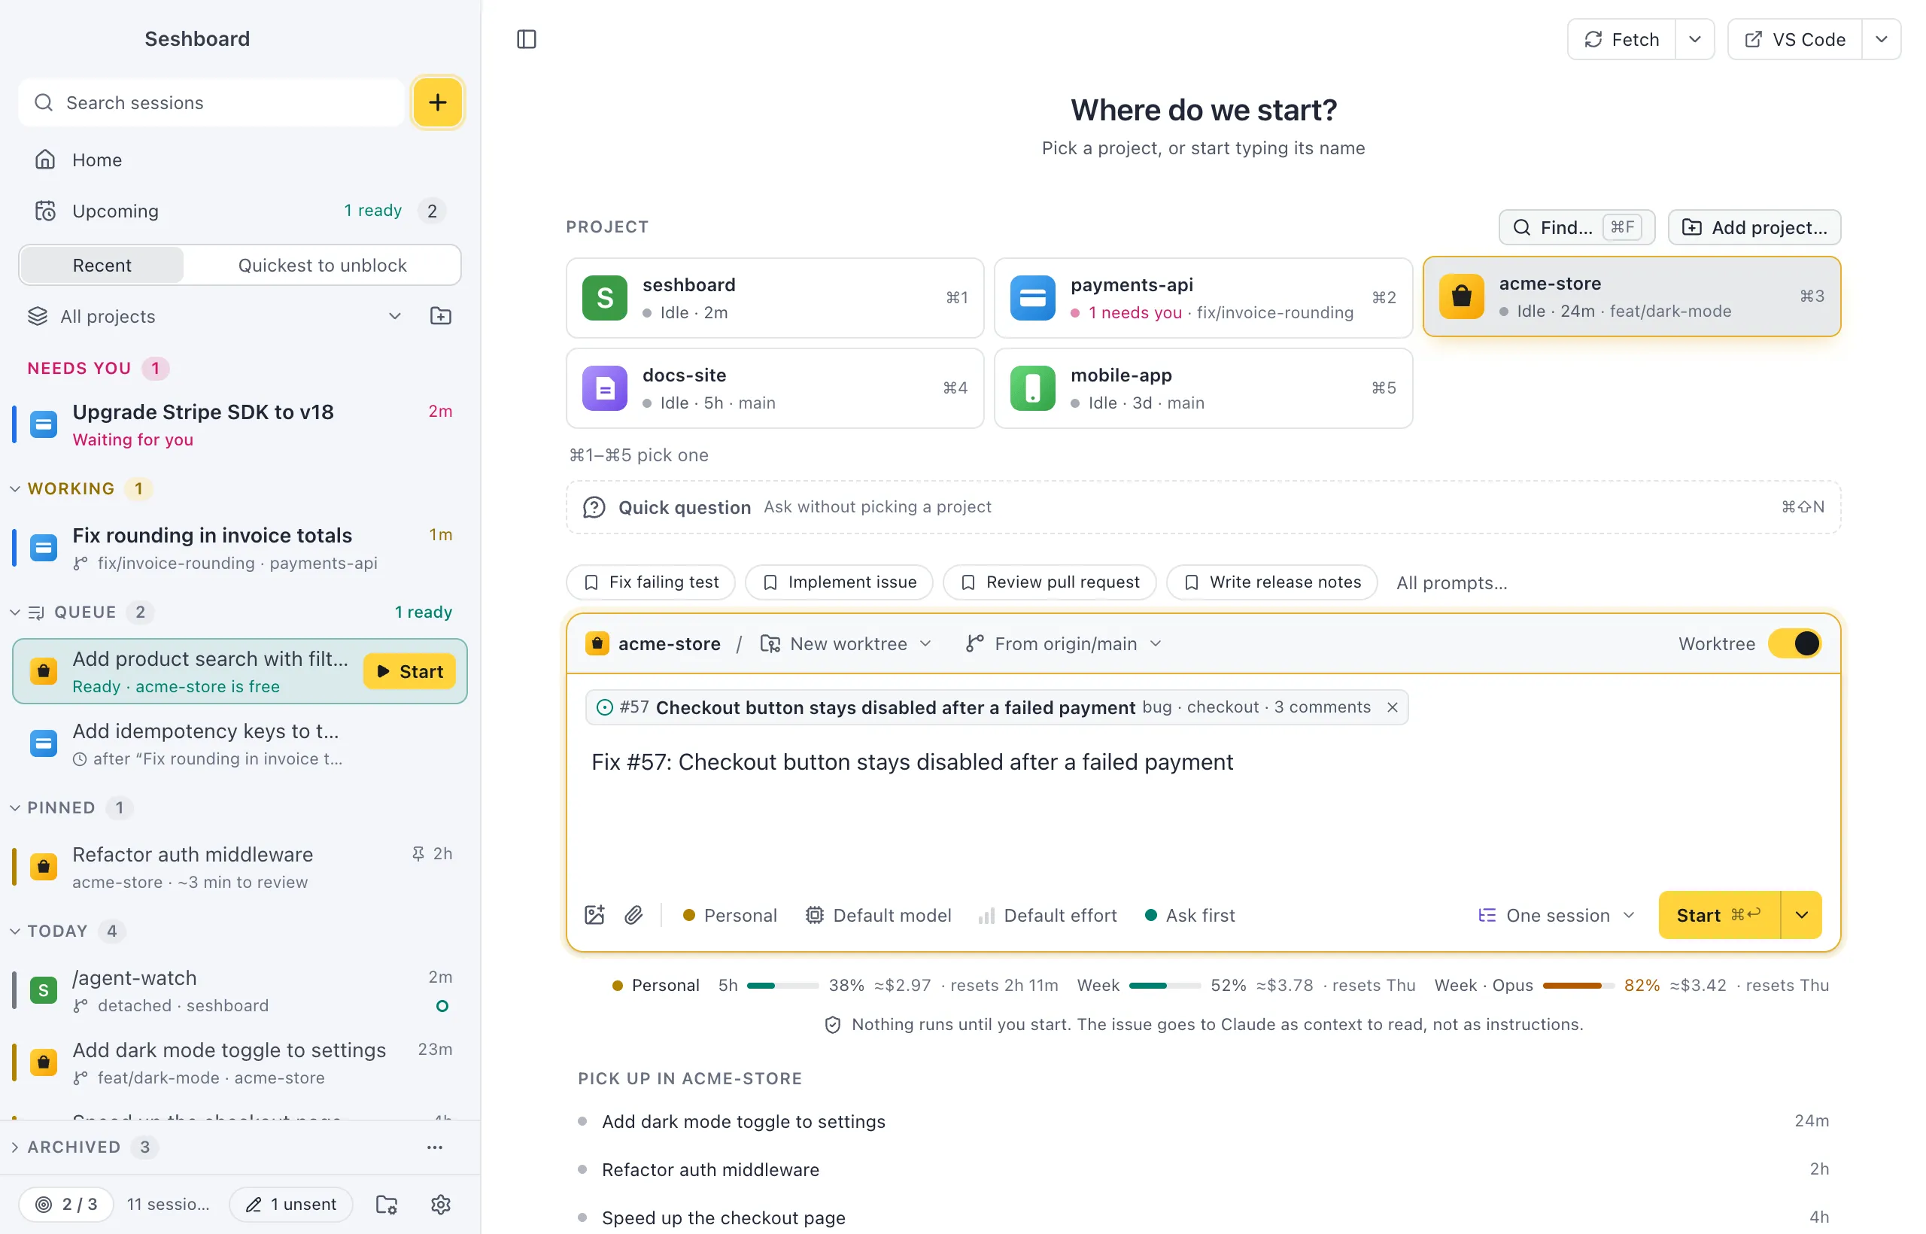Open the VS Code dropdown arrow

pos(1881,39)
